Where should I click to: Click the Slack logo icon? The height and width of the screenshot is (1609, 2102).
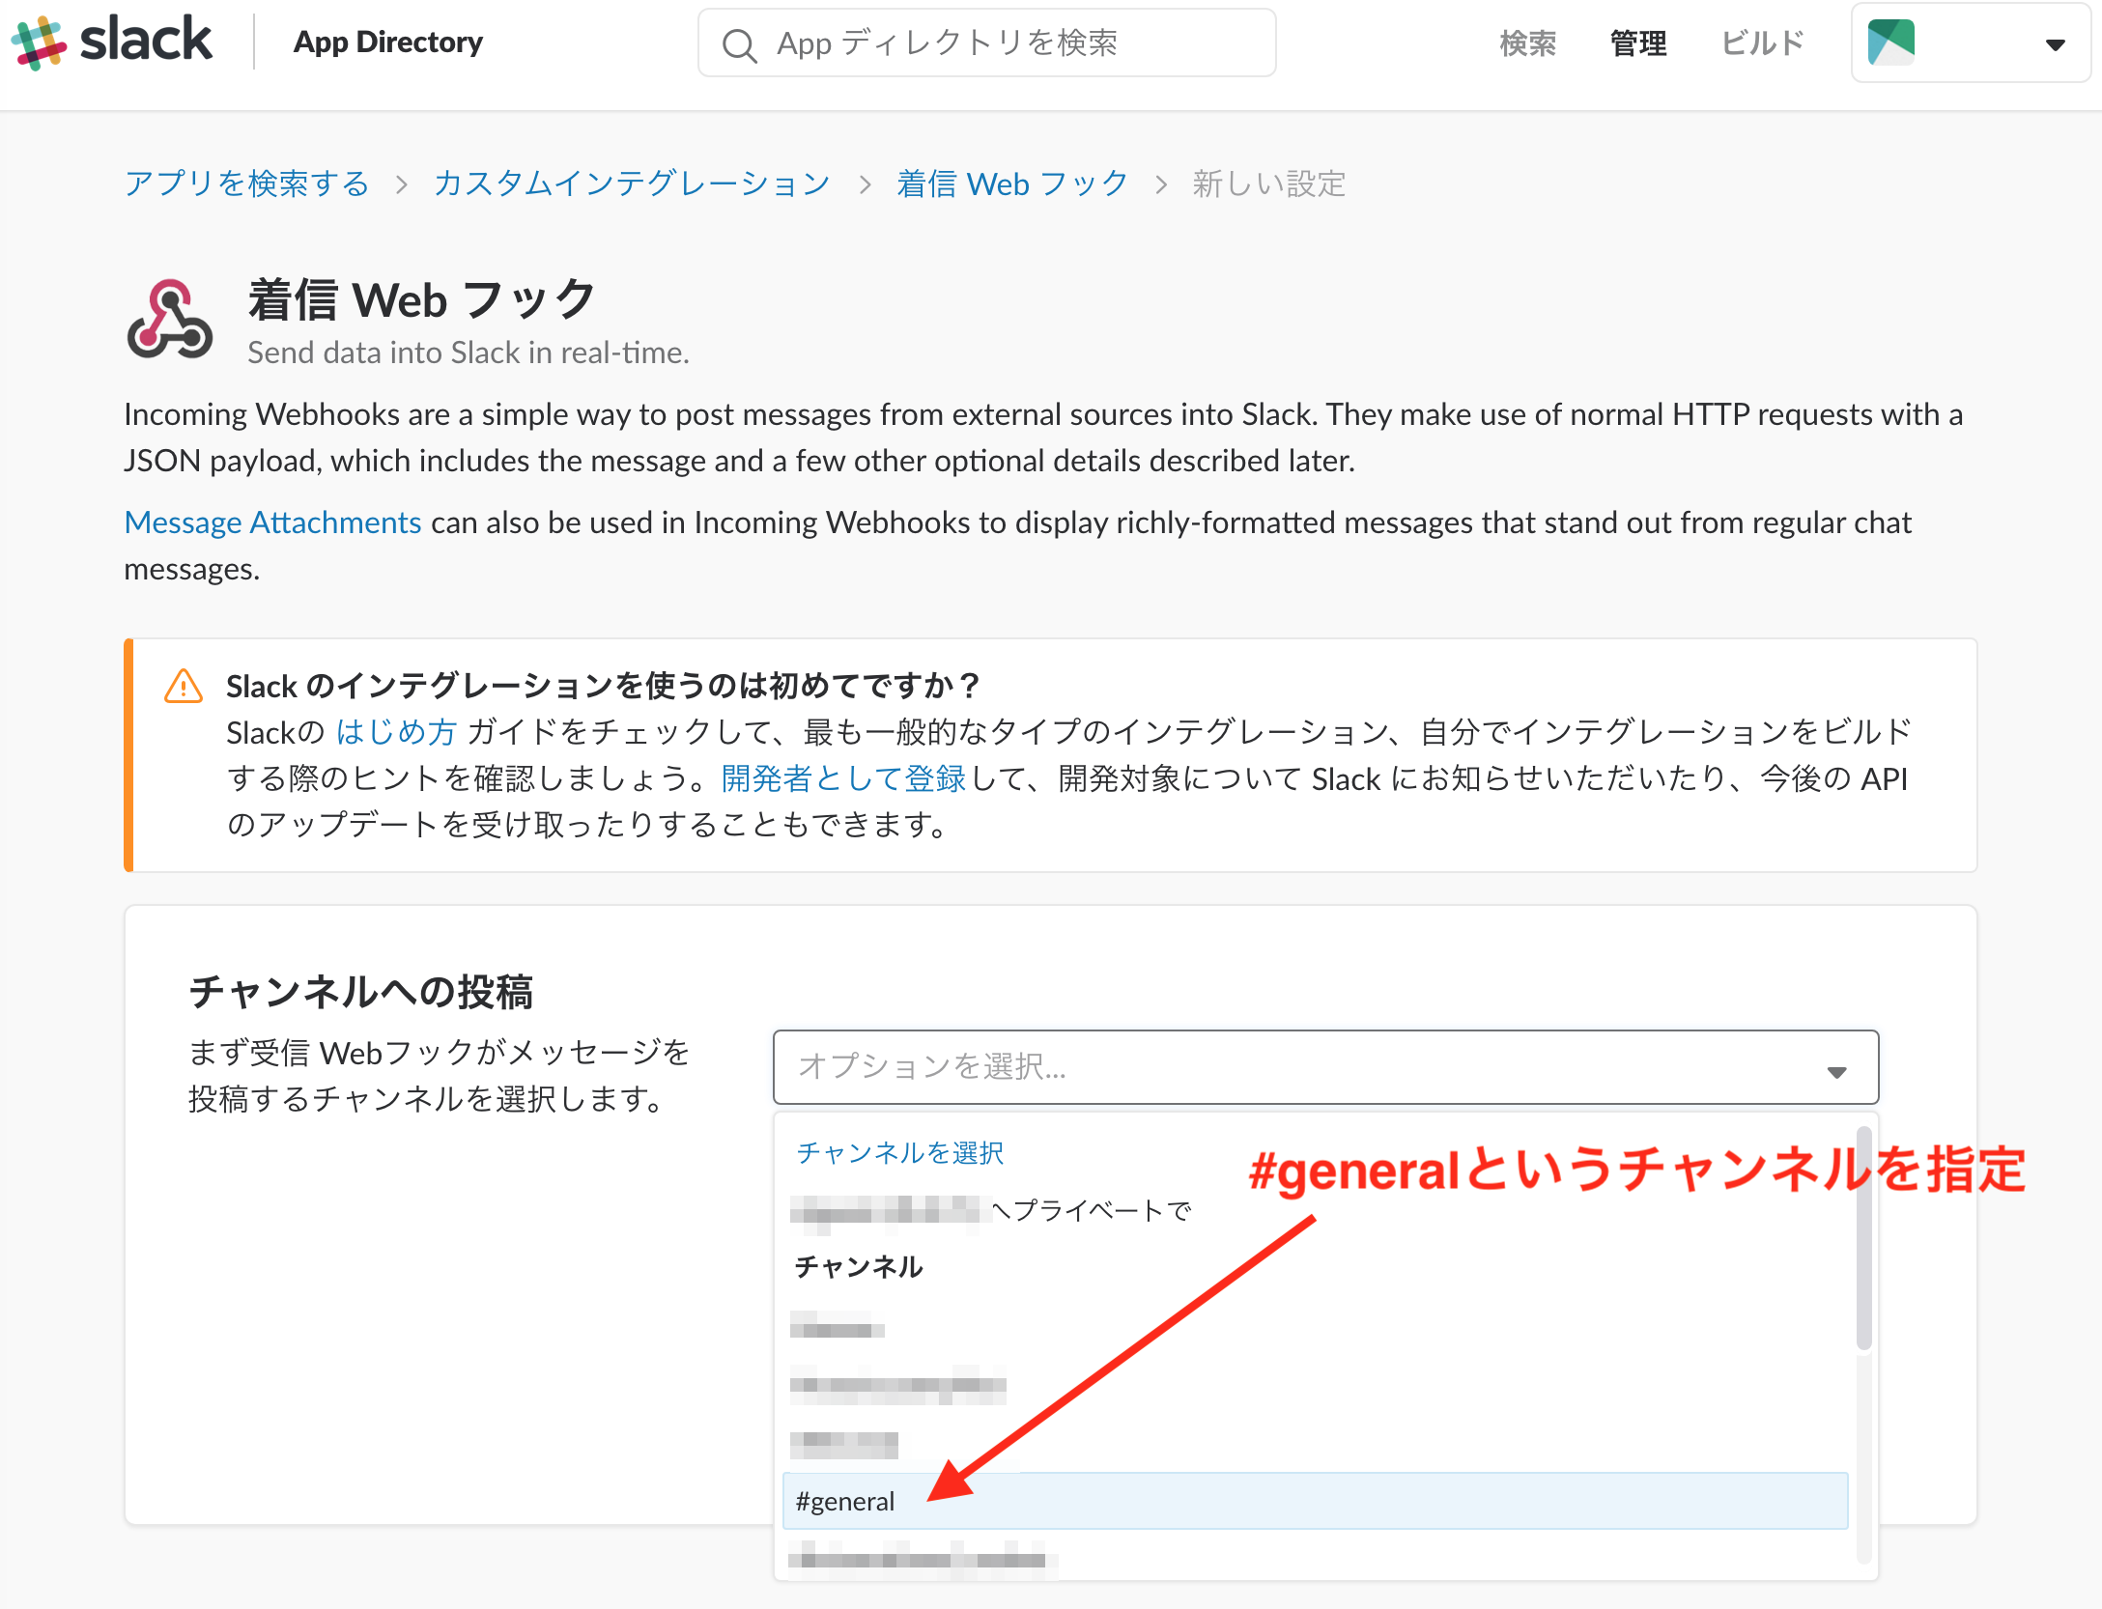[x=39, y=42]
